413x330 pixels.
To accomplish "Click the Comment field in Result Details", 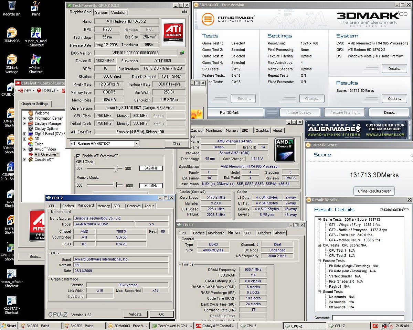I will point(368,318).
